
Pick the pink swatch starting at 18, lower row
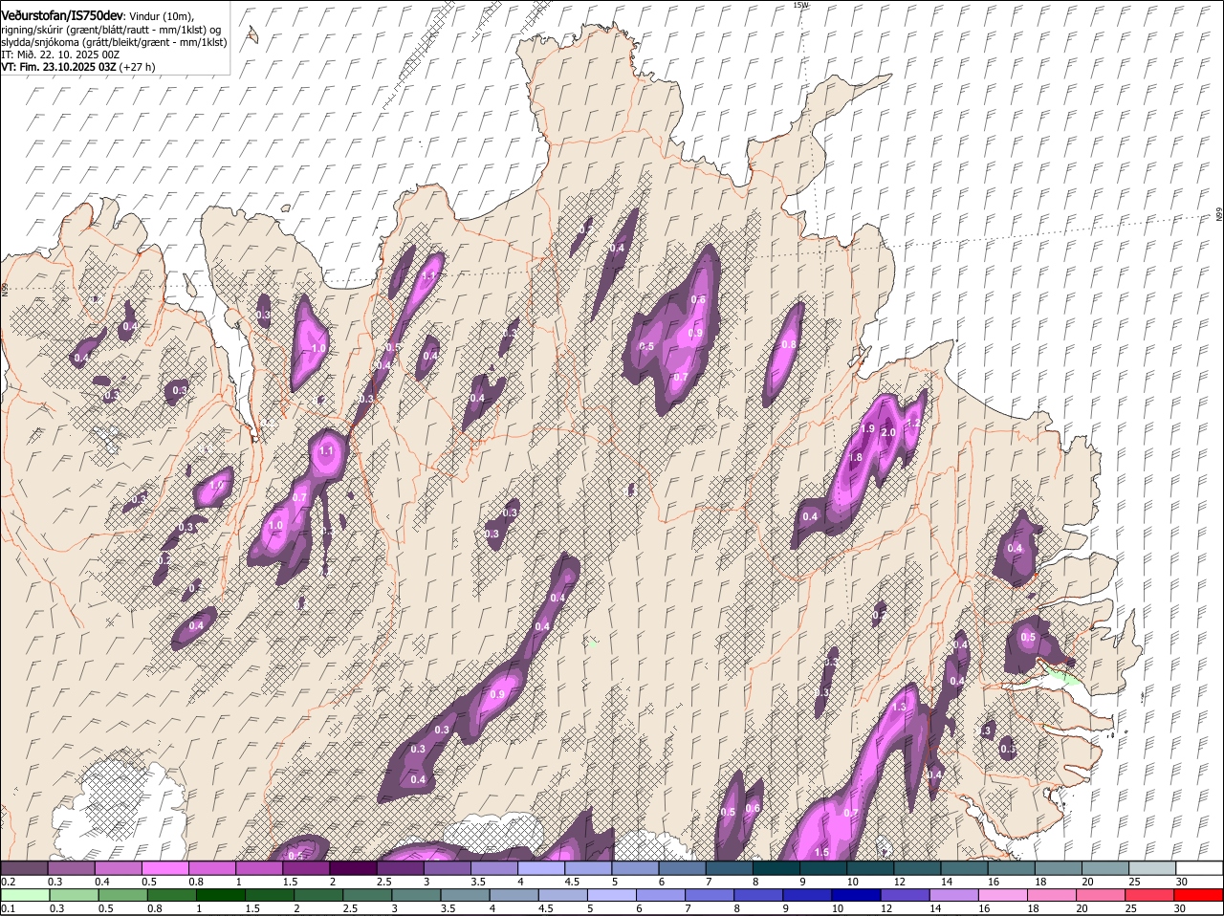1052,895
